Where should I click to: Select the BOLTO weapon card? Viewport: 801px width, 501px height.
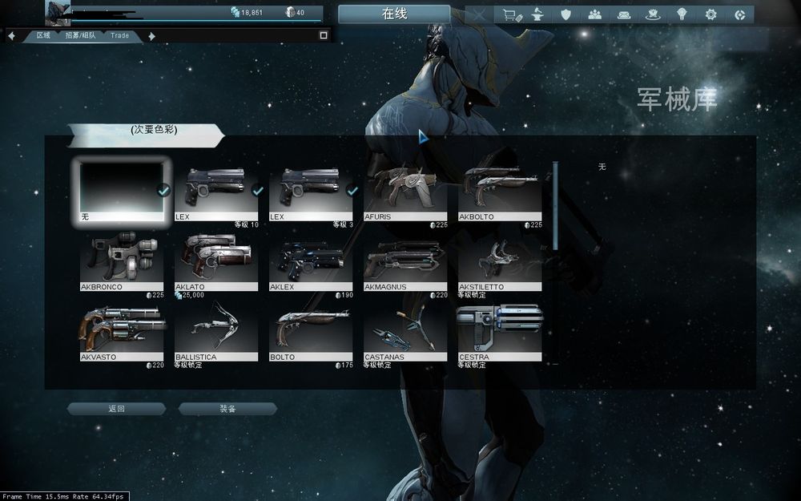(x=311, y=333)
